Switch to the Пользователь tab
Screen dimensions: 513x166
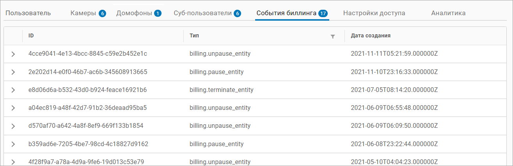pos(28,13)
